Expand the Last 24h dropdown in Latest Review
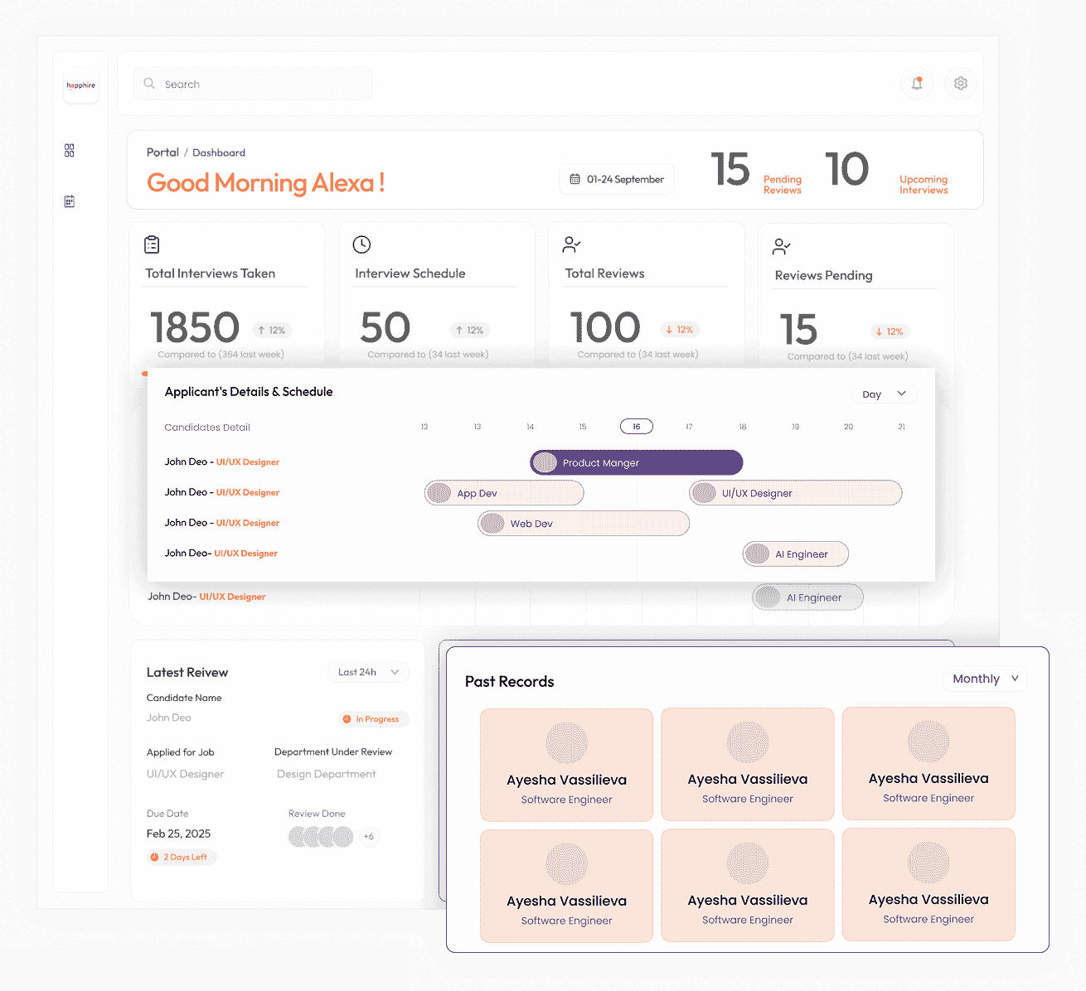The width and height of the screenshot is (1086, 991). (x=367, y=672)
